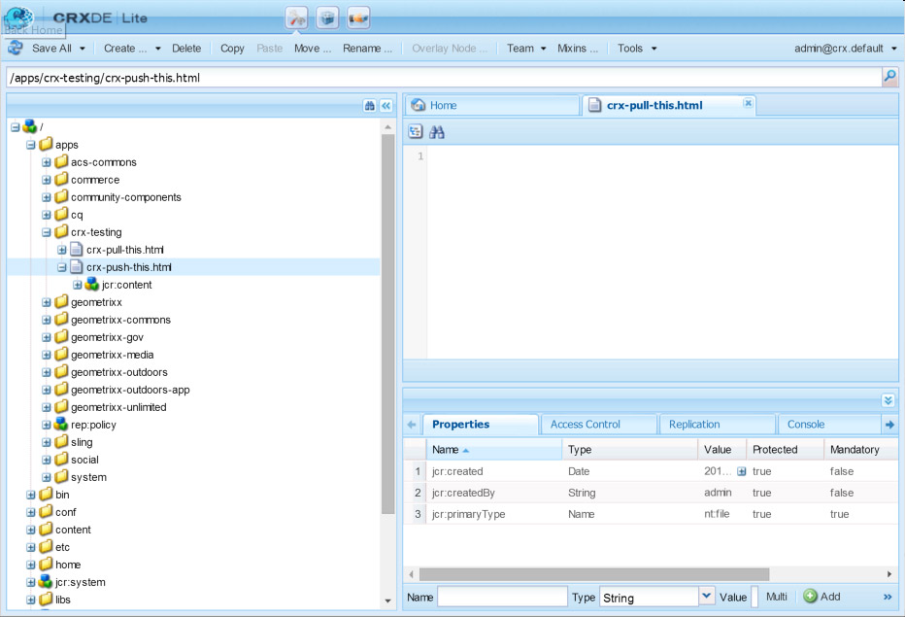This screenshot has width=905, height=617.
Task: Click the binoculars search icon above tree
Action: pyautogui.click(x=370, y=106)
